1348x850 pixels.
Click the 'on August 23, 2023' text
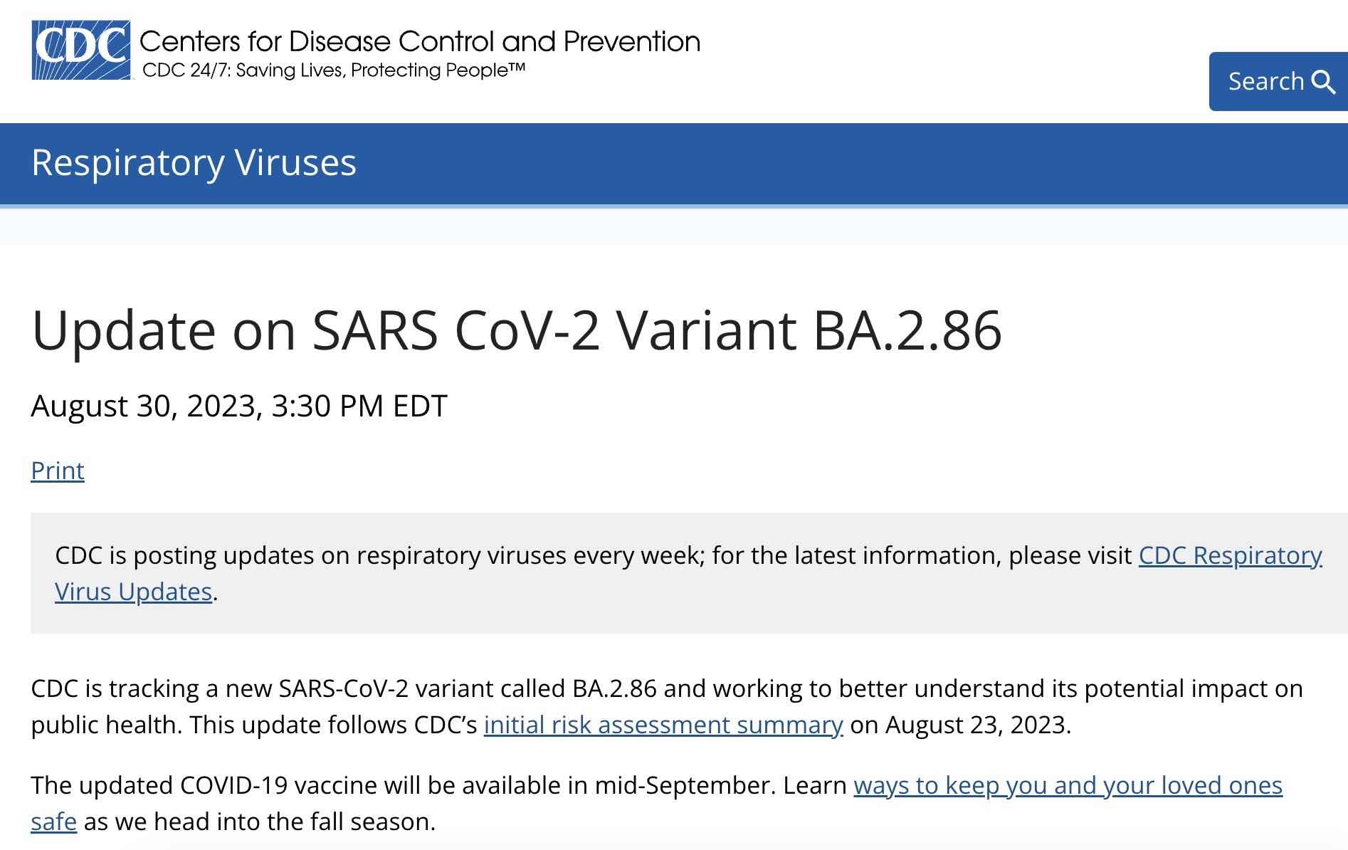[x=960, y=725]
